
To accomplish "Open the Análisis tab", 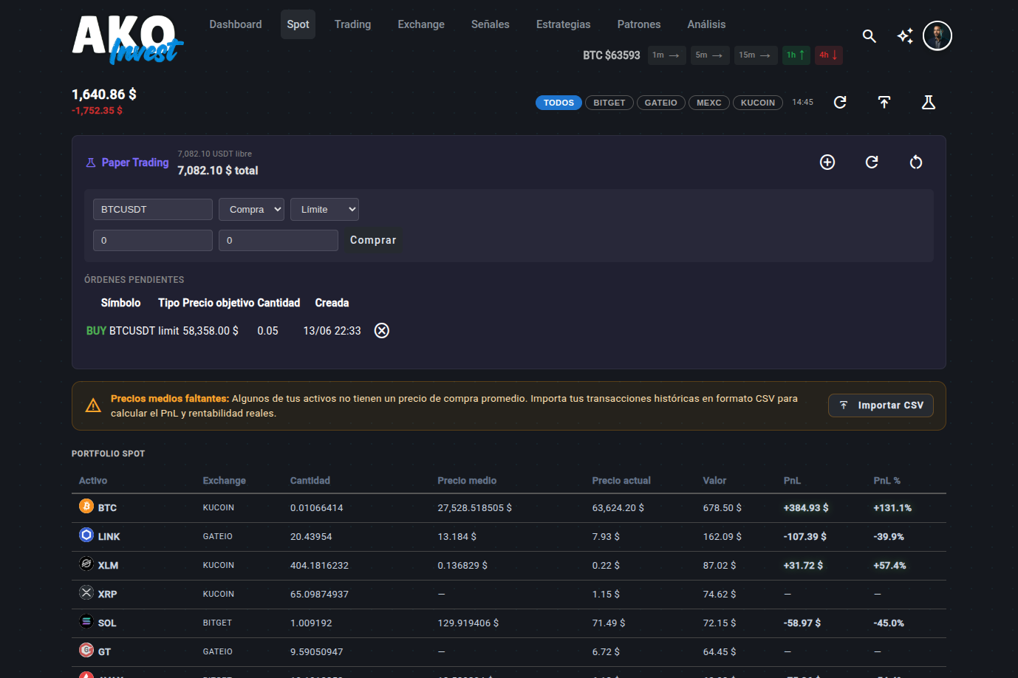I will pyautogui.click(x=706, y=24).
